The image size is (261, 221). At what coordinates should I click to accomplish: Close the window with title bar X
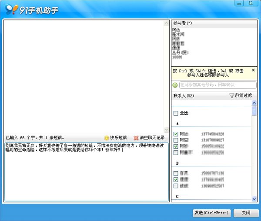point(251,3)
